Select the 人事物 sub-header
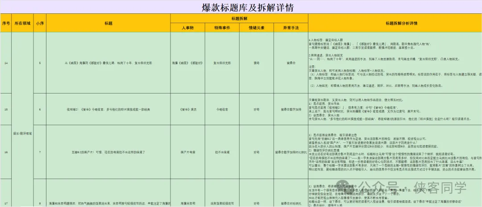482x207 pixels. (x=188, y=28)
